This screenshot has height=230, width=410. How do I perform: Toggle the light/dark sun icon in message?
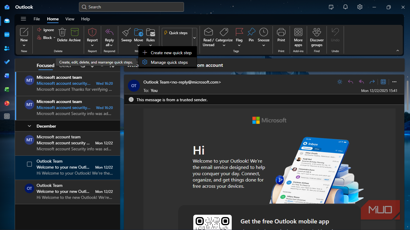340,82
